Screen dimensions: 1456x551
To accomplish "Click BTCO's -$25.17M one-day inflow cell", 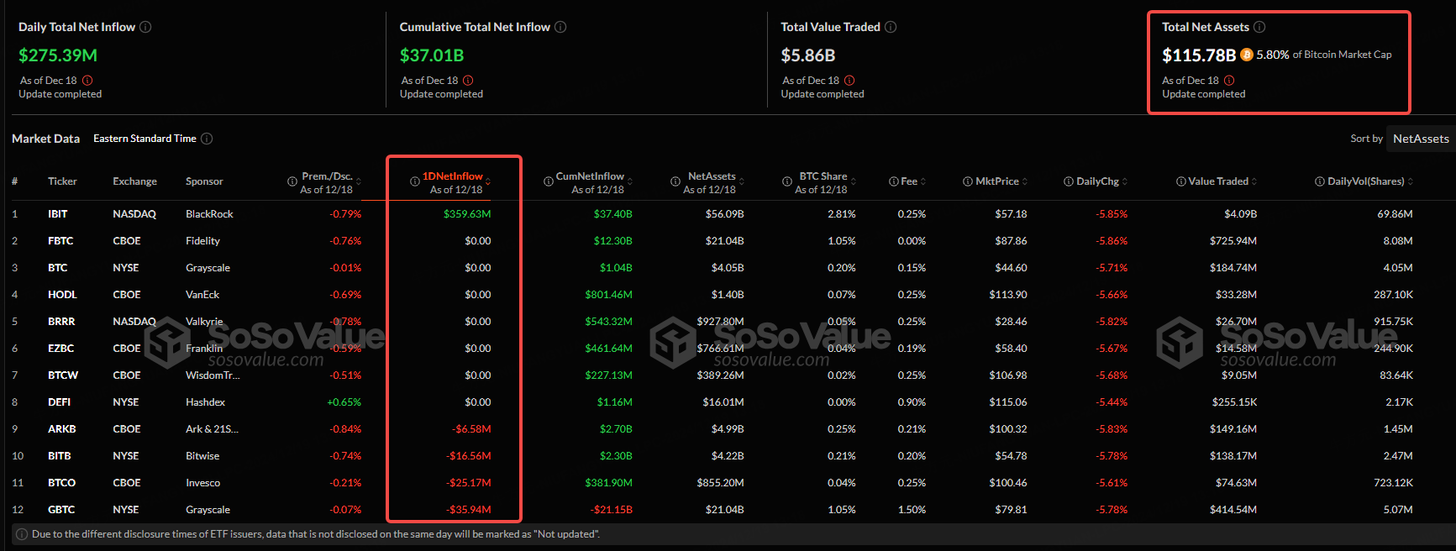I will pyautogui.click(x=469, y=483).
